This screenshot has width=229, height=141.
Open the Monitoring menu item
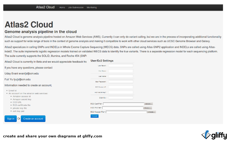(92, 8)
